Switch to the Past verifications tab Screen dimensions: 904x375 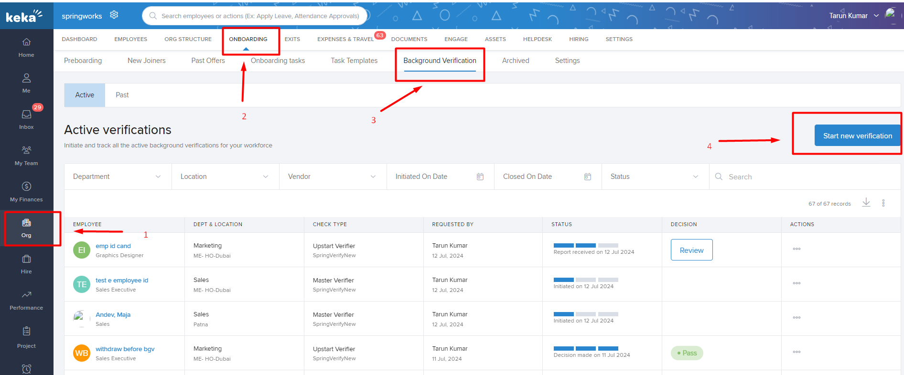click(x=122, y=95)
